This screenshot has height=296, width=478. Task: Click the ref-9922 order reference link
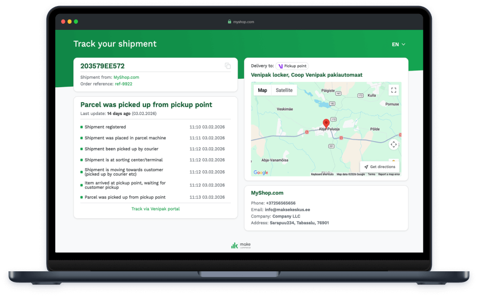[124, 84]
